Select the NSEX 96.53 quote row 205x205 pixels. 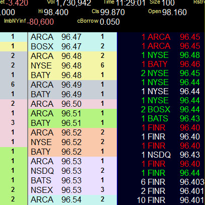[x=73, y=190]
